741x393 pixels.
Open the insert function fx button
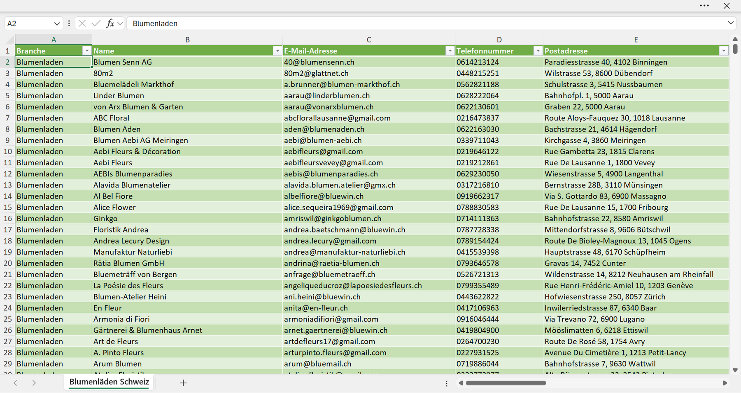110,23
